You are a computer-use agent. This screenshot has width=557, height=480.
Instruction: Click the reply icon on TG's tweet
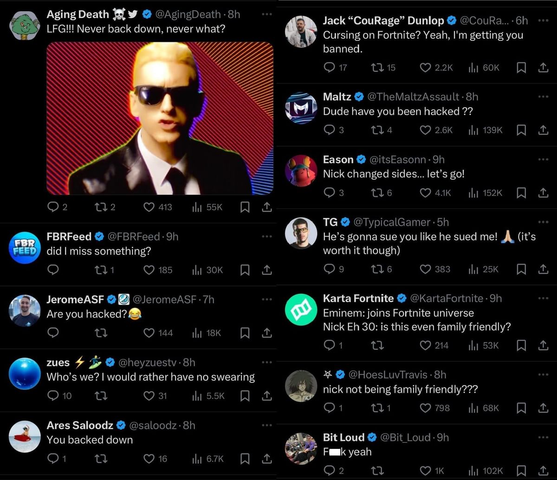[x=329, y=269]
